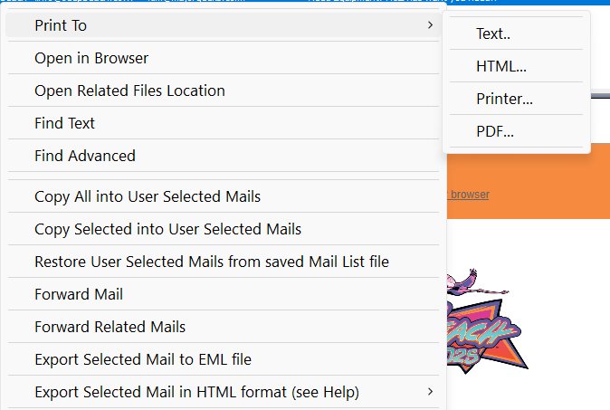The height and width of the screenshot is (410, 610).
Task: Print the mail to PDF...
Action: point(495,131)
